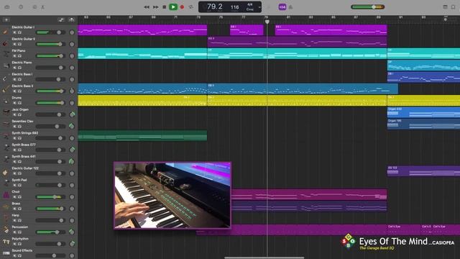This screenshot has height=259, width=460.
Task: Select the Electric Guitar 122 track icon
Action: [5, 172]
